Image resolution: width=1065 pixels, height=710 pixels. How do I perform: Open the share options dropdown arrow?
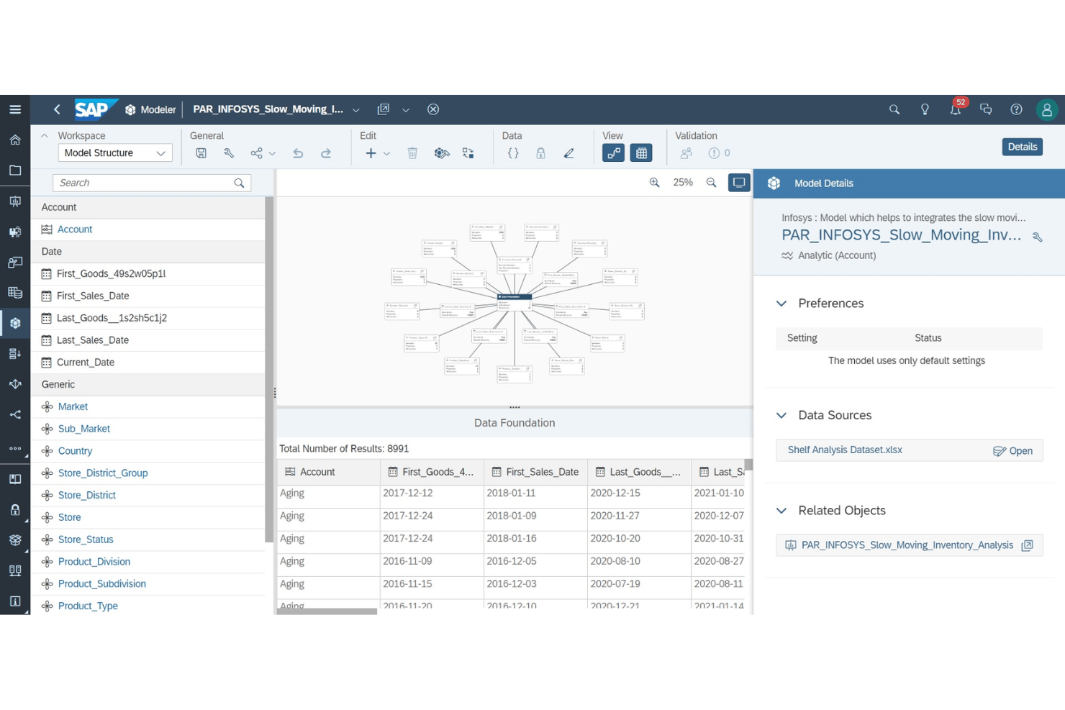pyautogui.click(x=272, y=153)
